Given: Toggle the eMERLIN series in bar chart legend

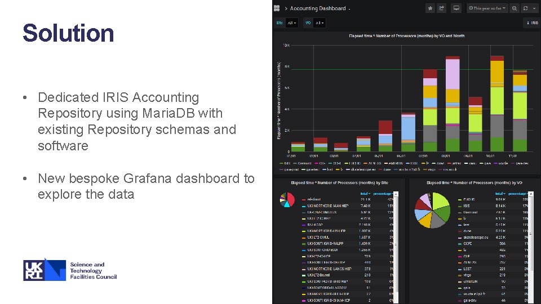Looking at the screenshot, I should coord(393,163).
